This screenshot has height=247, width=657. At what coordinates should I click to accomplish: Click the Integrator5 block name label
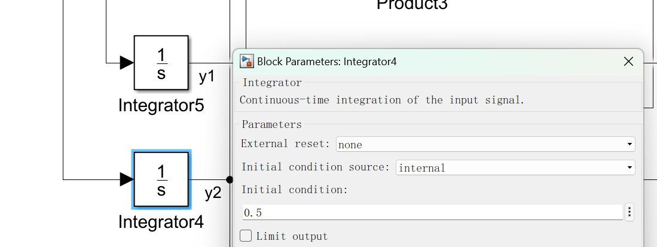coord(161,106)
